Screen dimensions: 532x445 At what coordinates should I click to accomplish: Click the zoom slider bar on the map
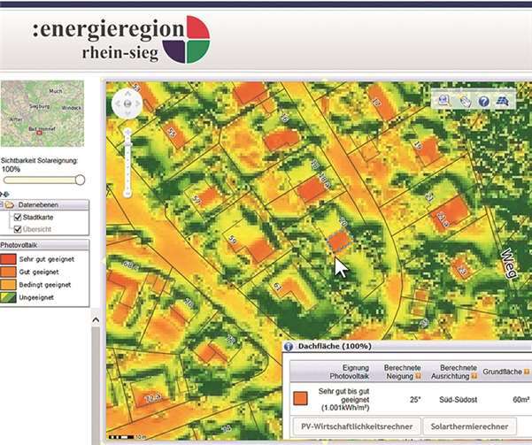[127, 164]
